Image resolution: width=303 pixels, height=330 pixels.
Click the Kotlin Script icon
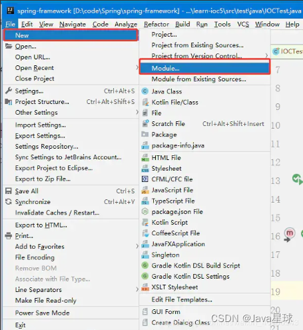pos(145,222)
